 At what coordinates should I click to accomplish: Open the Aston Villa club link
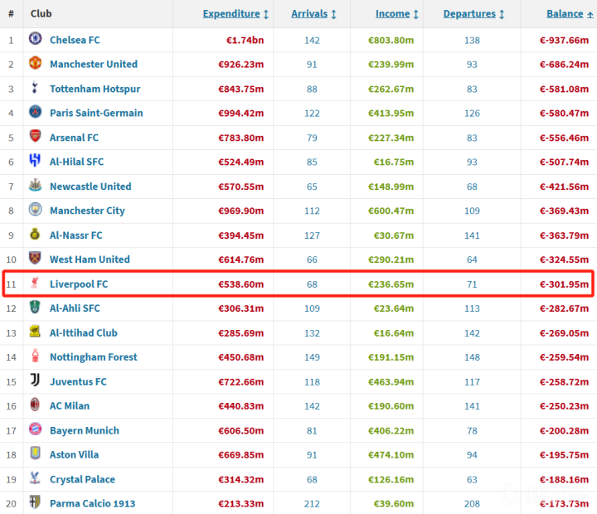pos(74,454)
